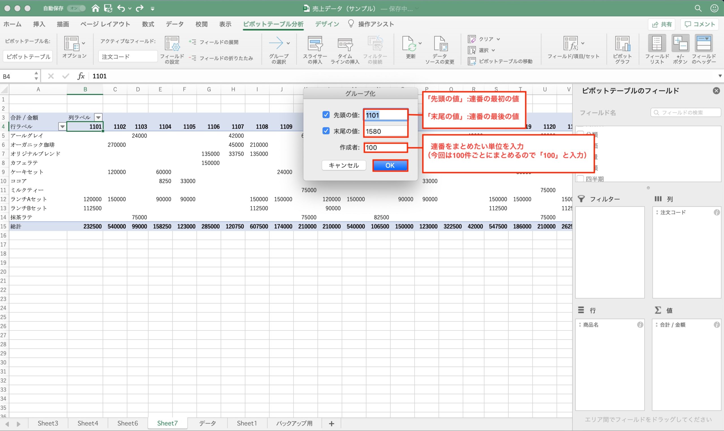Click the キャンセル button
This screenshot has height=431, width=724.
[x=343, y=165]
